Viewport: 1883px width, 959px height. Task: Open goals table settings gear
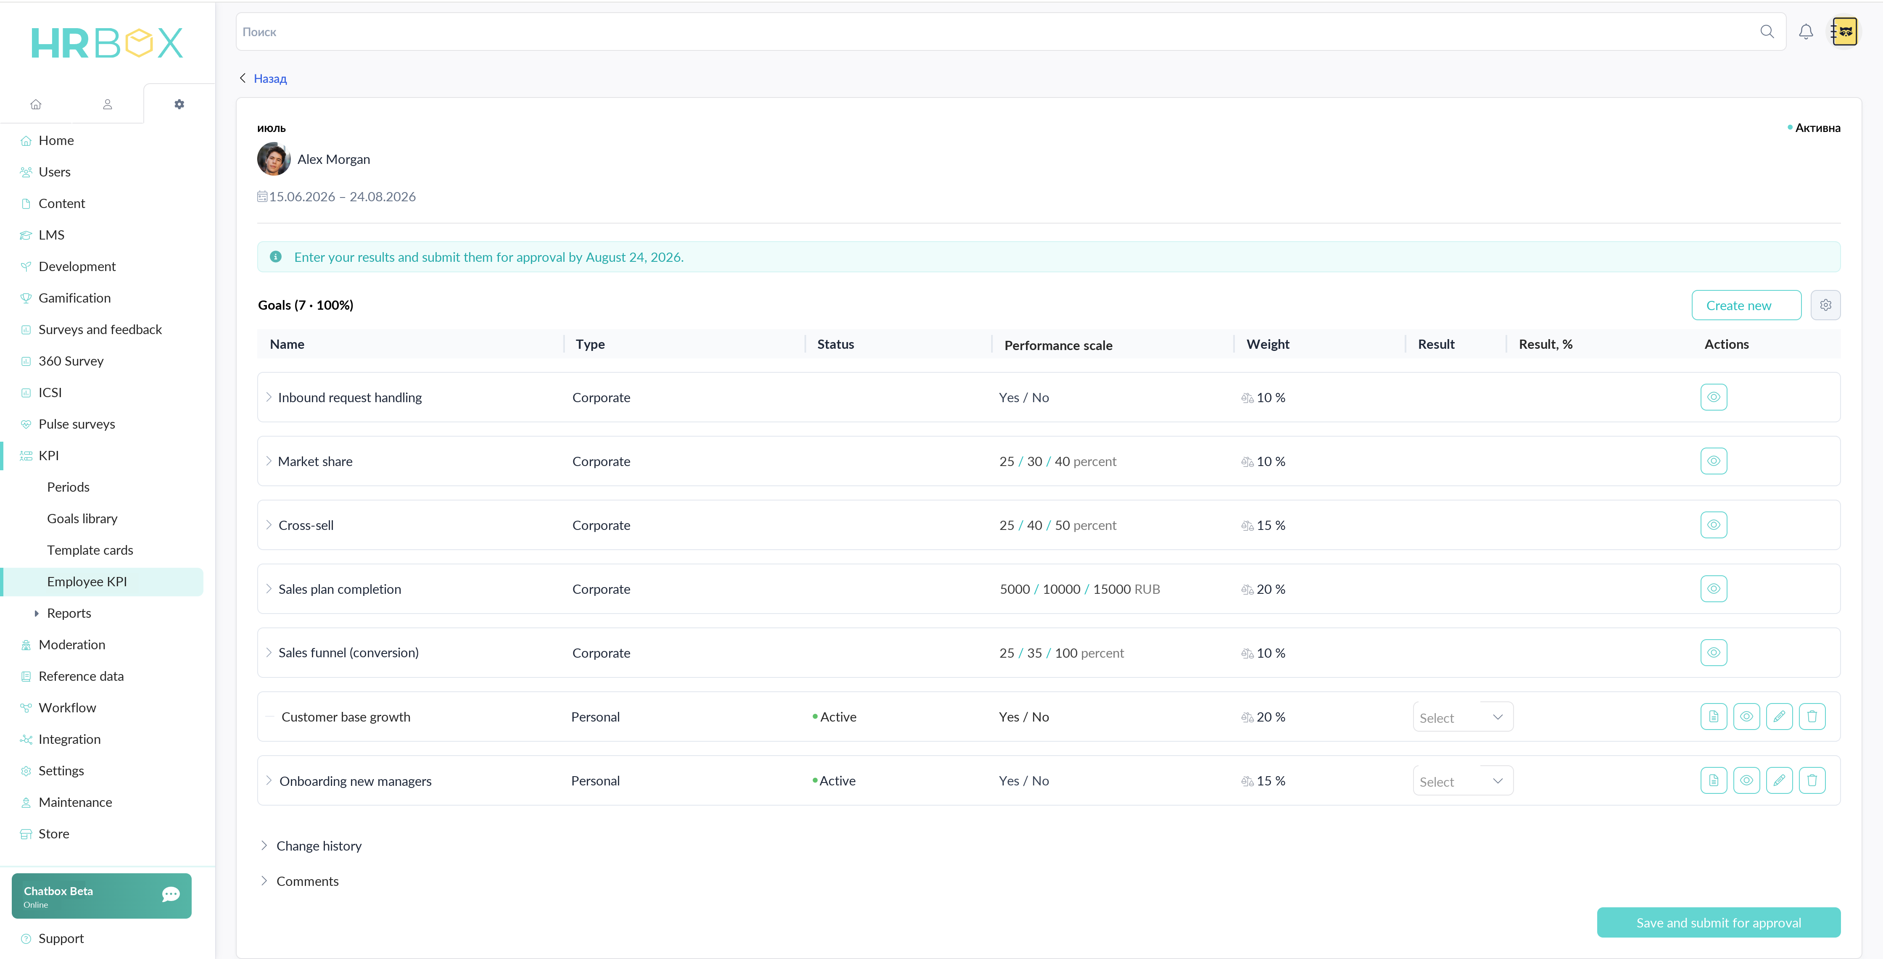click(x=1825, y=305)
